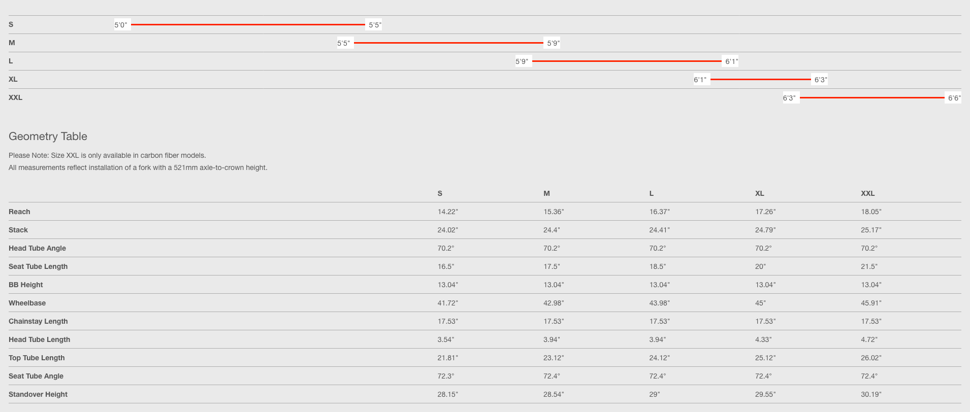Select the 25.17" Stack value for XXL
This screenshot has height=412, width=970.
coord(871,230)
